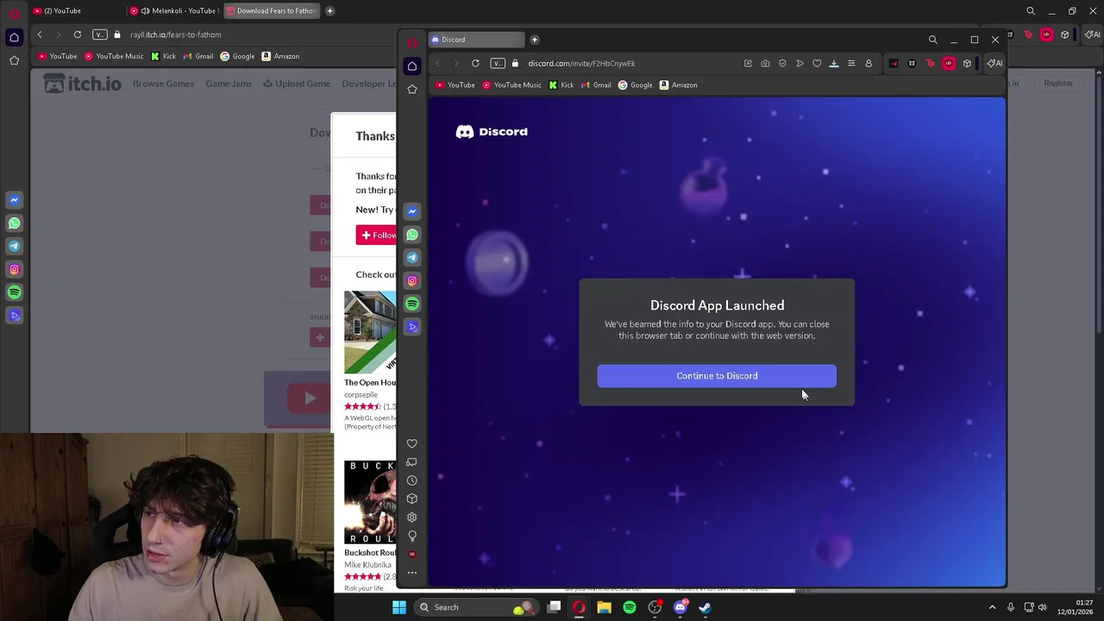Take a snapshot using the camera icon
The height and width of the screenshot is (621, 1104).
[765, 63]
